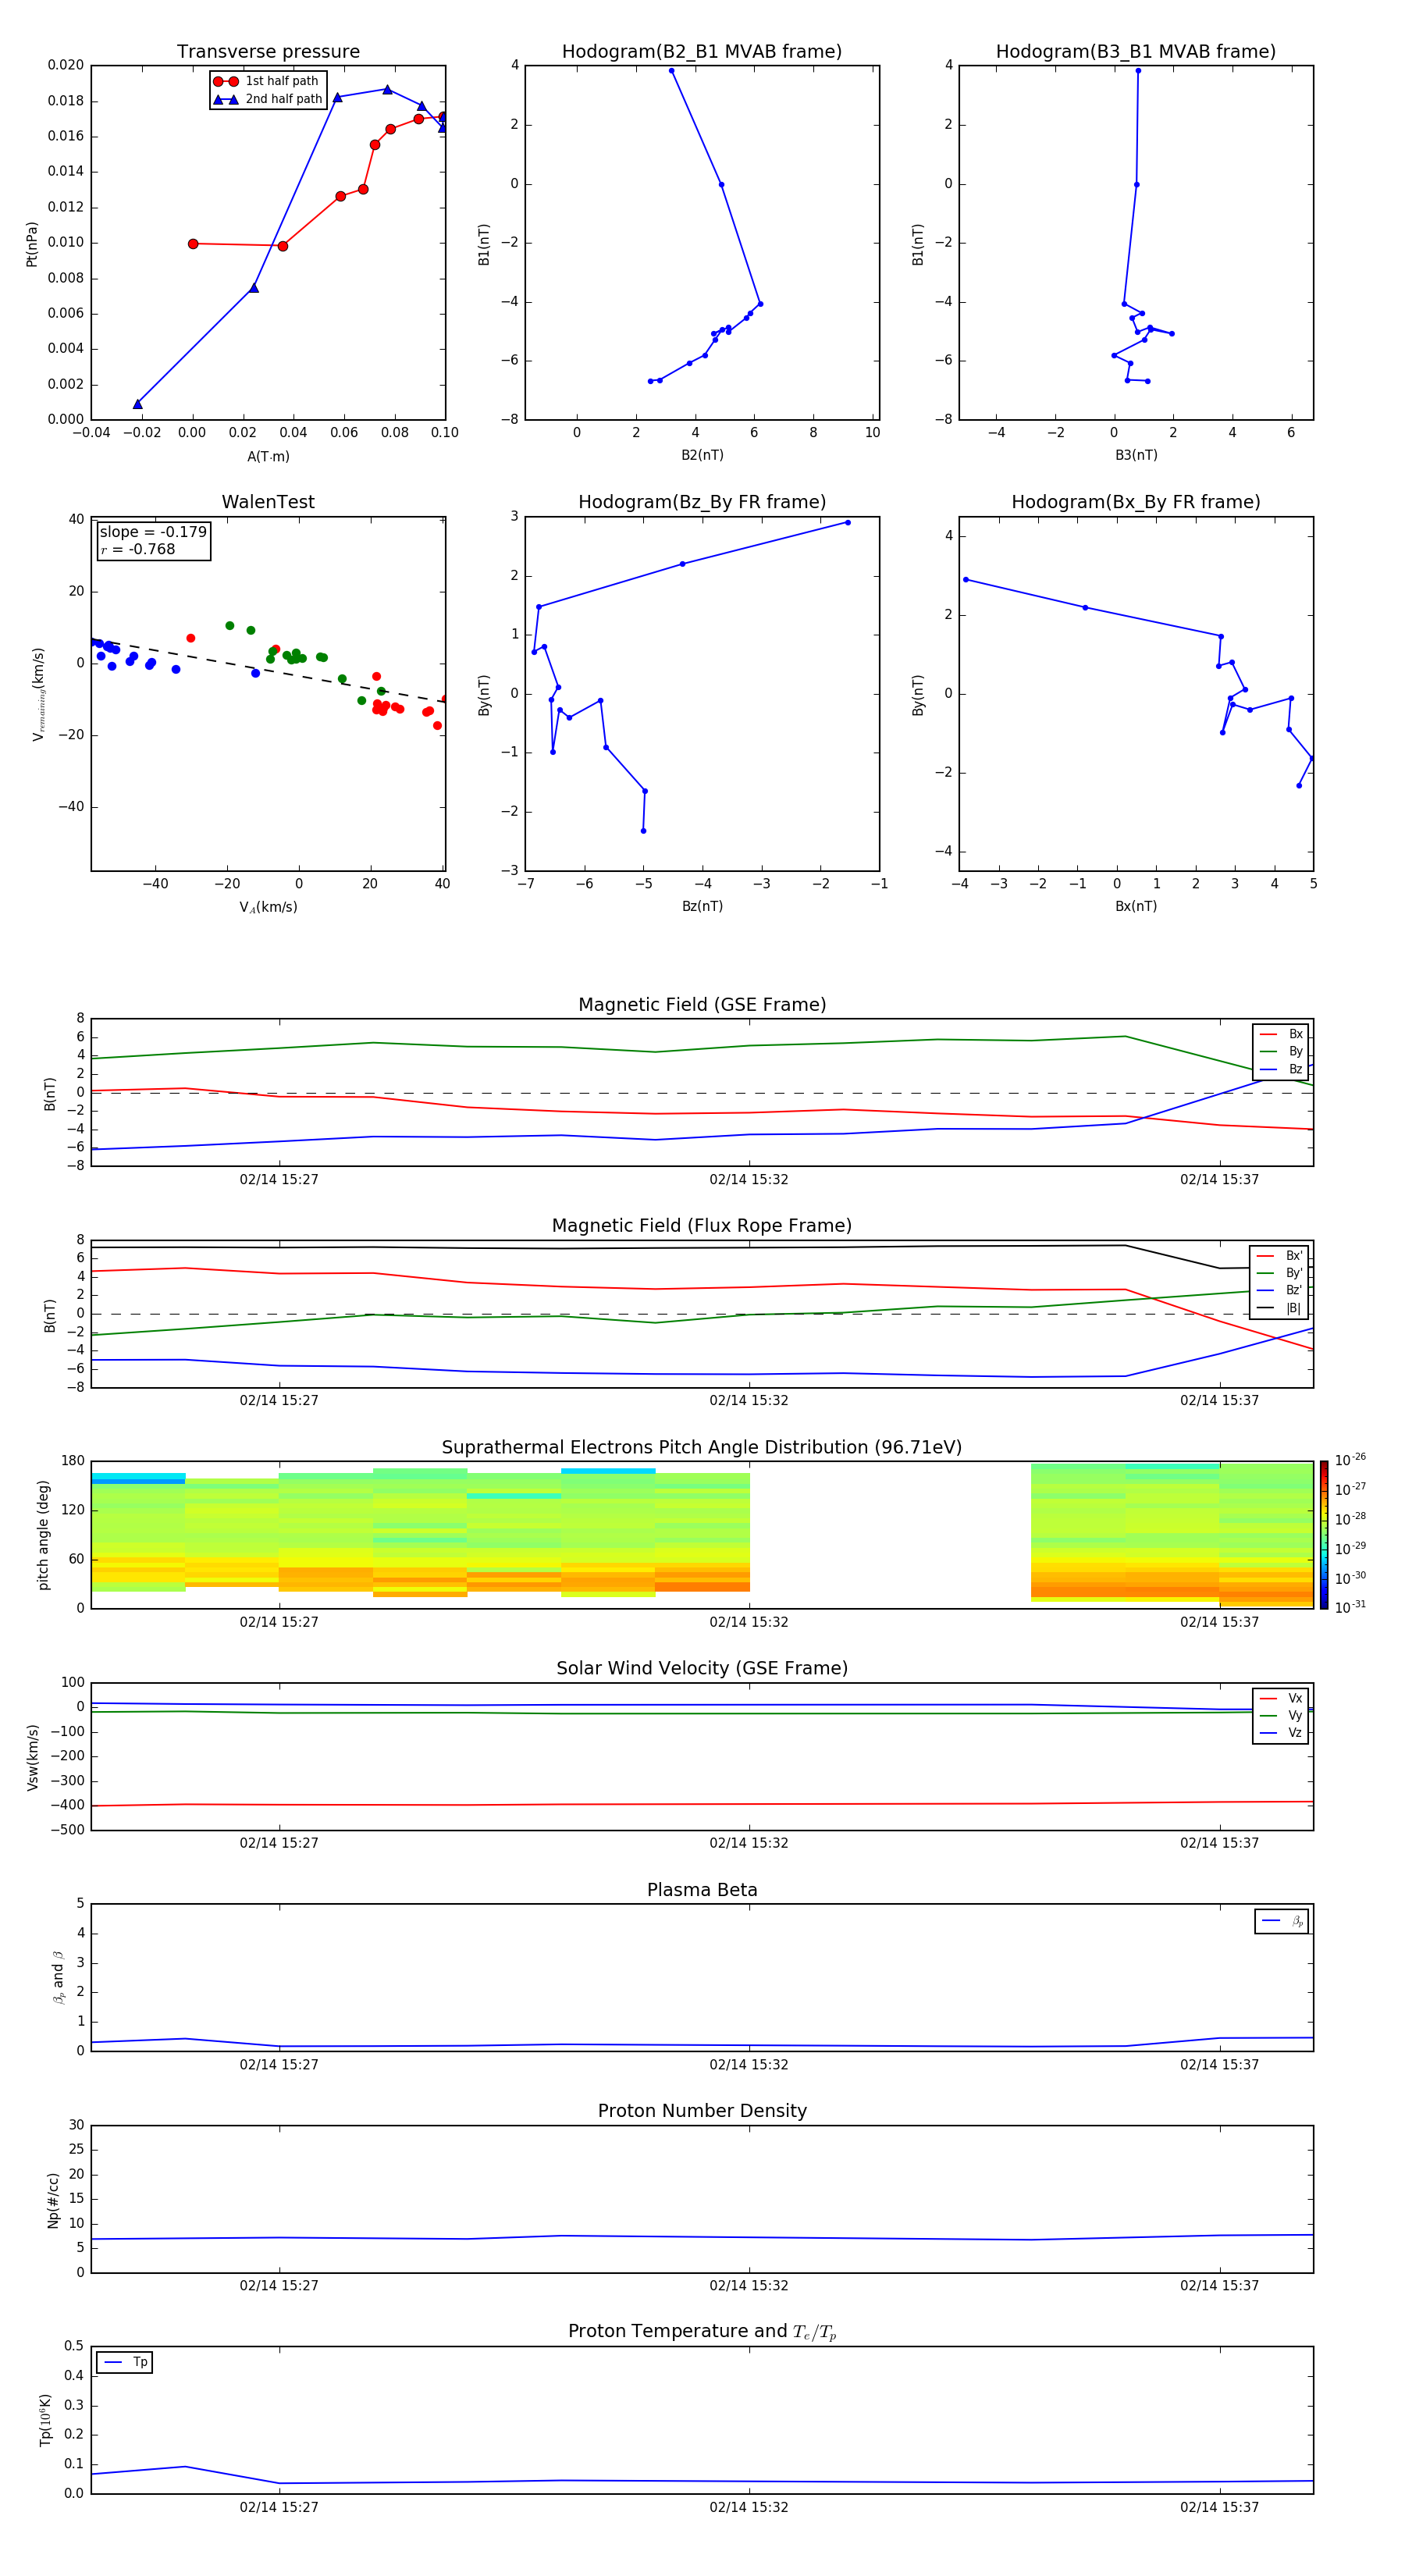Select the Vz legend entry in Solar Wind plot
Screen dimensions: 1405x2576
click(1281, 1733)
